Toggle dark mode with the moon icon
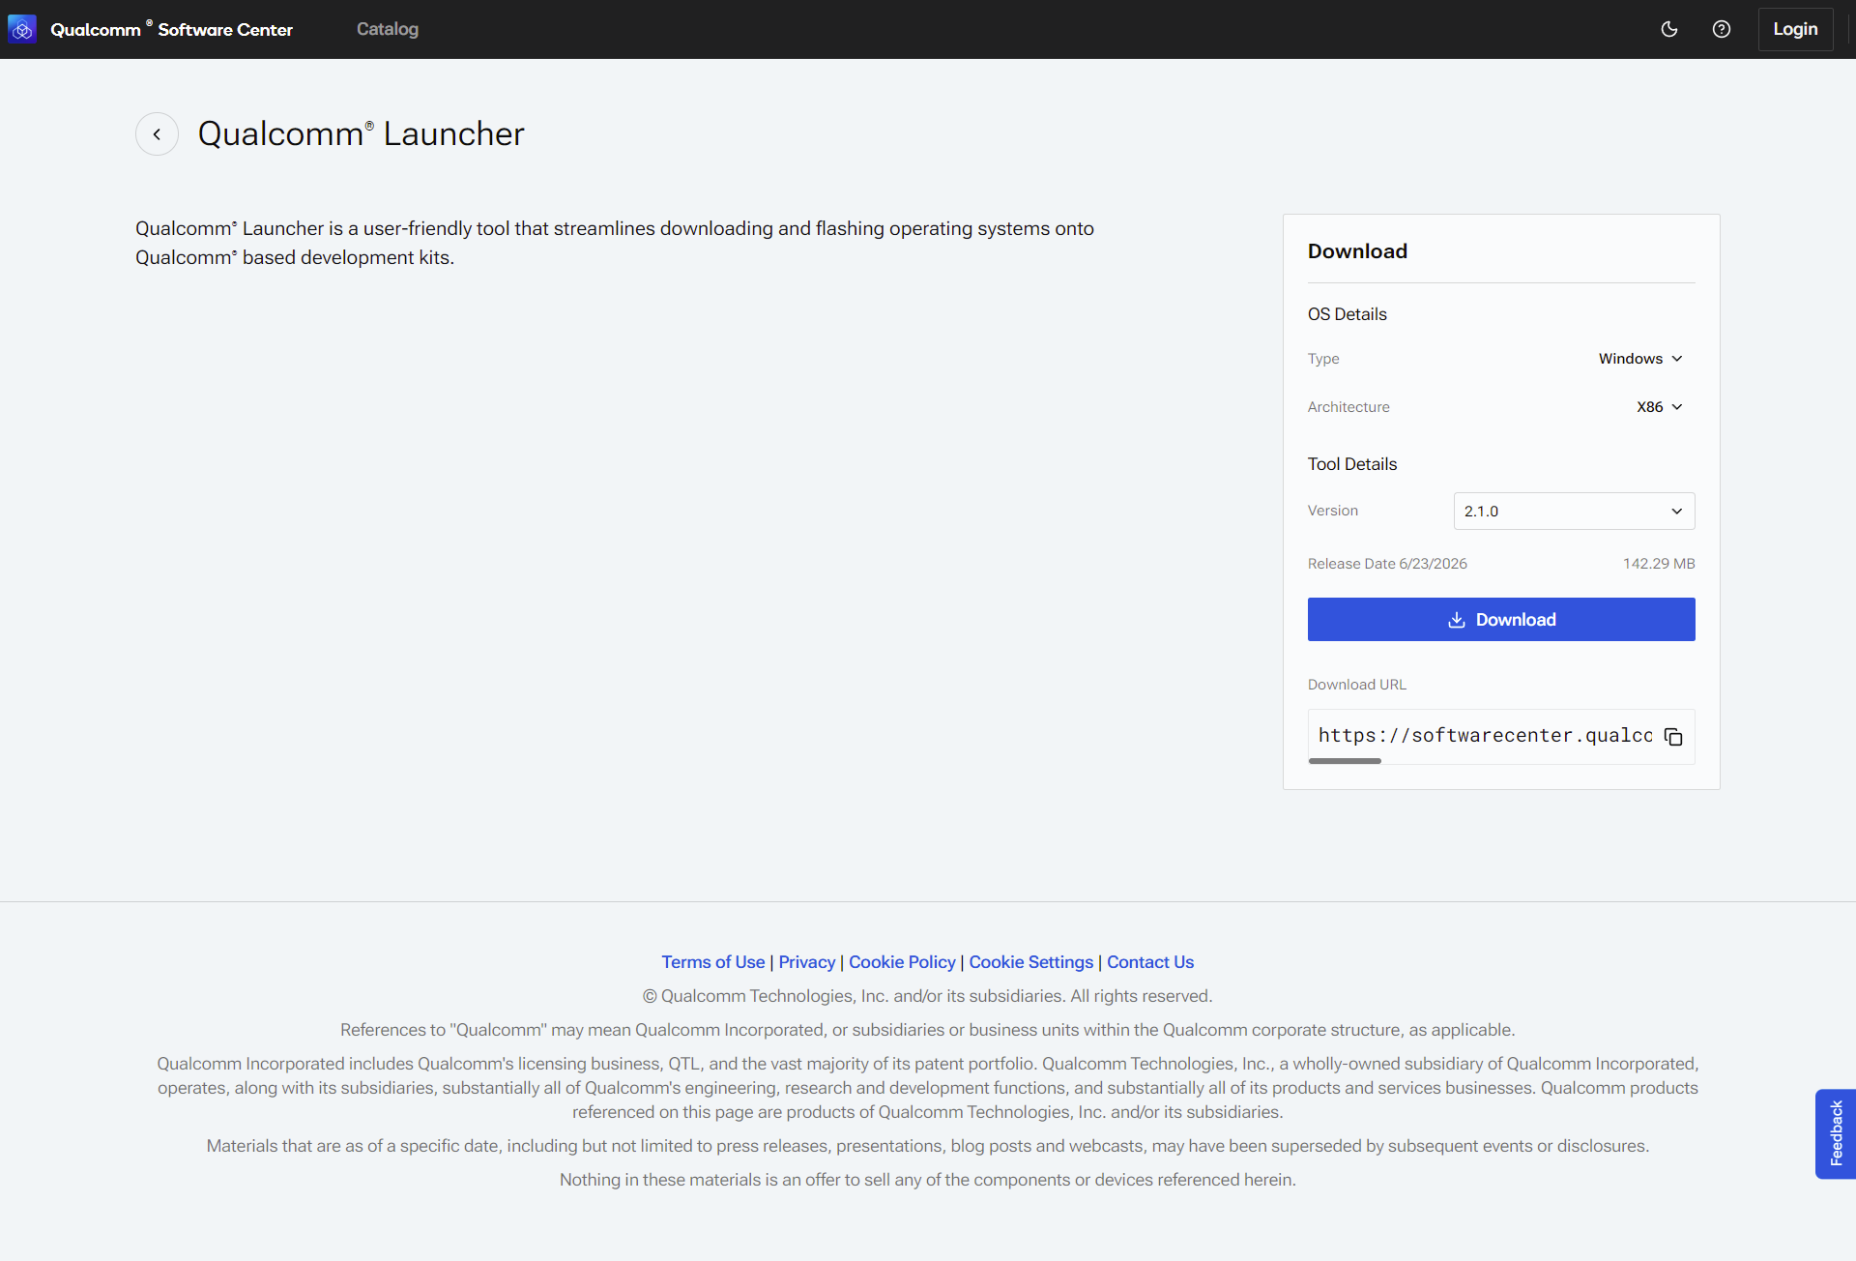The image size is (1856, 1261). 1668,29
